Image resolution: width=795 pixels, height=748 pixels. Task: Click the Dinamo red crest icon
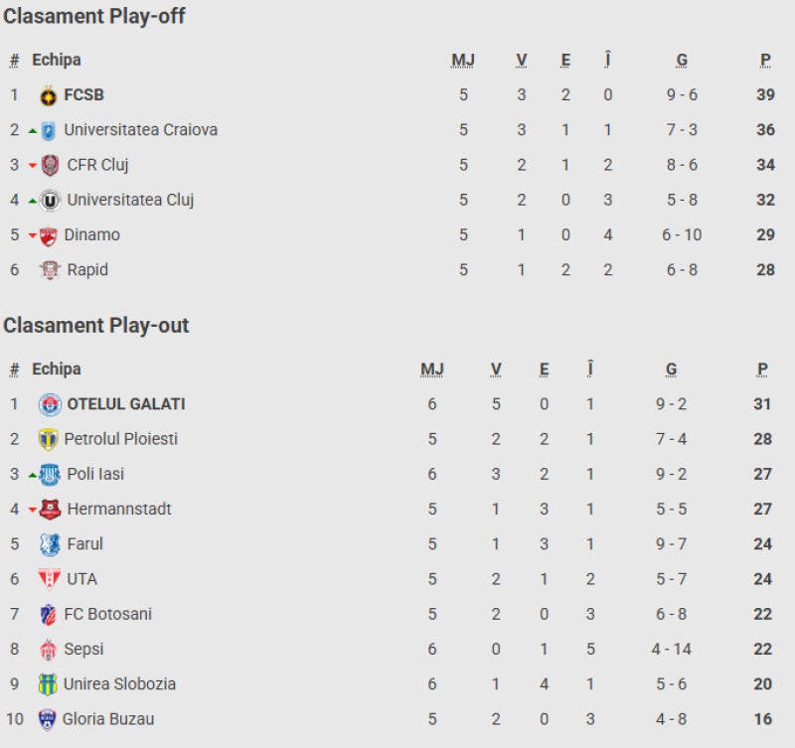(48, 236)
